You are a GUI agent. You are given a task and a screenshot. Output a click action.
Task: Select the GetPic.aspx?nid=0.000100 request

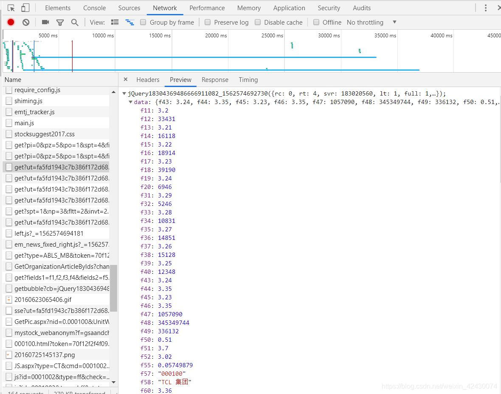tap(56, 322)
